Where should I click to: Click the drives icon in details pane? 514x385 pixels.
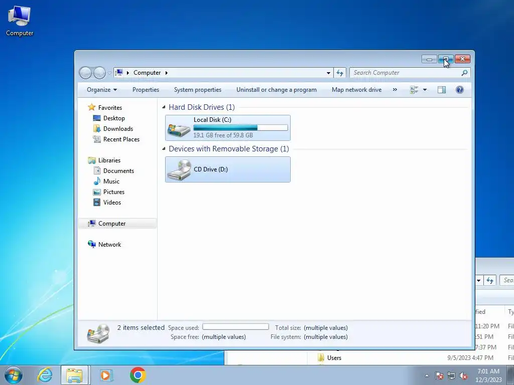pyautogui.click(x=98, y=333)
